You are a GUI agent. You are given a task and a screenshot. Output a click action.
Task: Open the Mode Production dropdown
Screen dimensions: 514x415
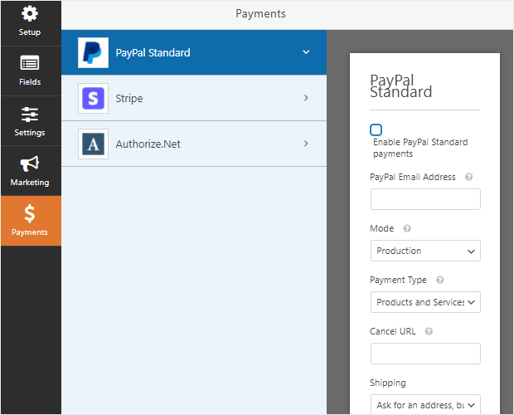click(425, 251)
